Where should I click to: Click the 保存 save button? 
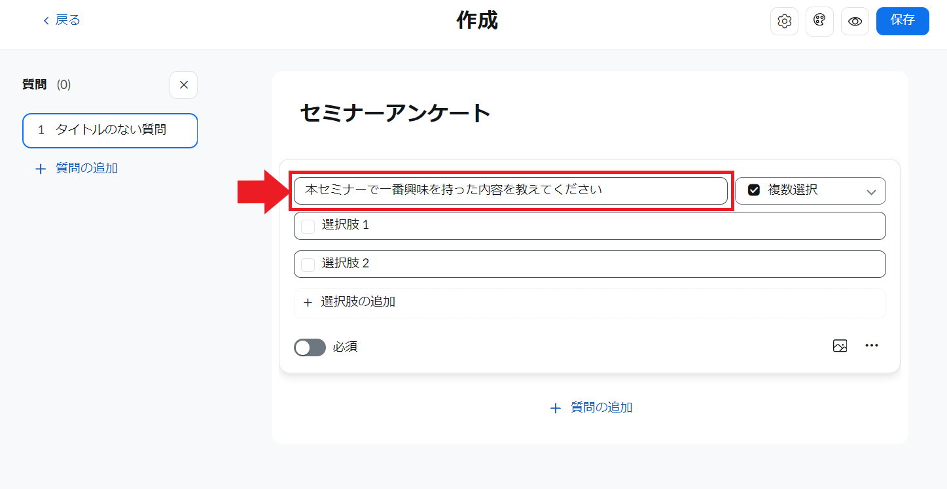click(x=902, y=21)
